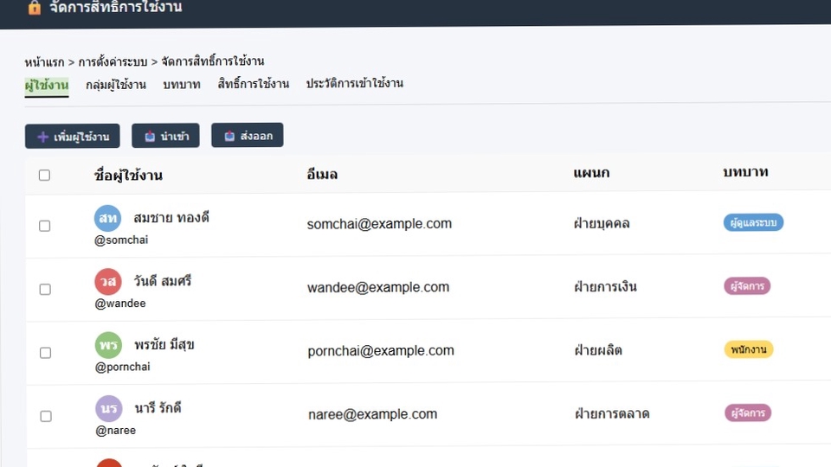The image size is (831, 467).
Task: Open the บทบาท tab
Action: (182, 85)
